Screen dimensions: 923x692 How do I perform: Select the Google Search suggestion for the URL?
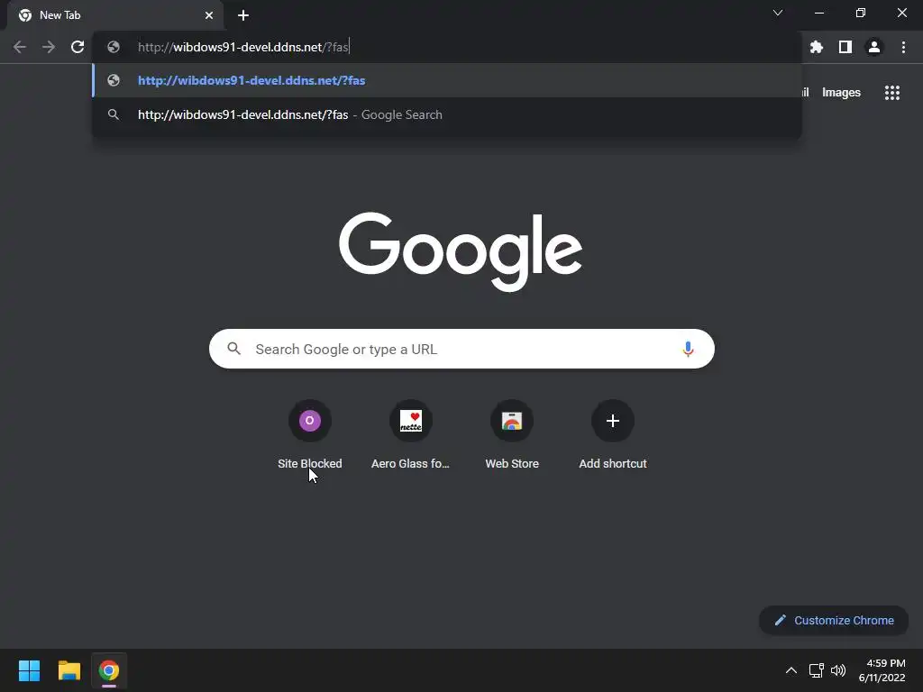coord(447,114)
